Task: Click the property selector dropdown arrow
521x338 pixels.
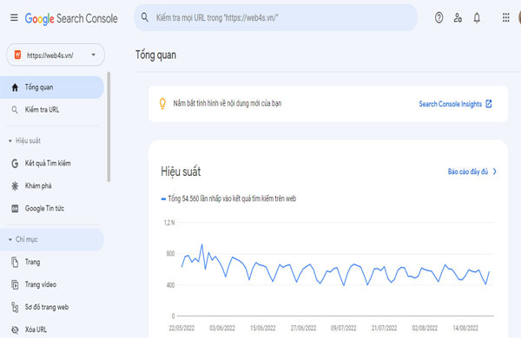Action: click(94, 55)
